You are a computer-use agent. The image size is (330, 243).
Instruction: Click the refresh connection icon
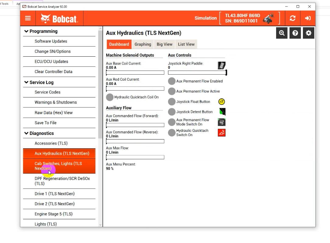tap(292, 18)
